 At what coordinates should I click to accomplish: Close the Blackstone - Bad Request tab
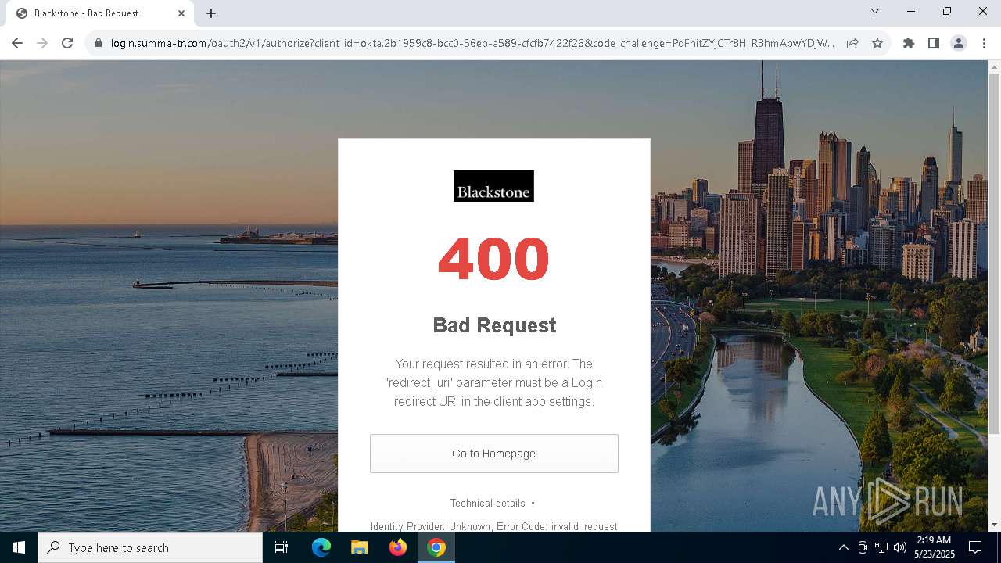[181, 13]
